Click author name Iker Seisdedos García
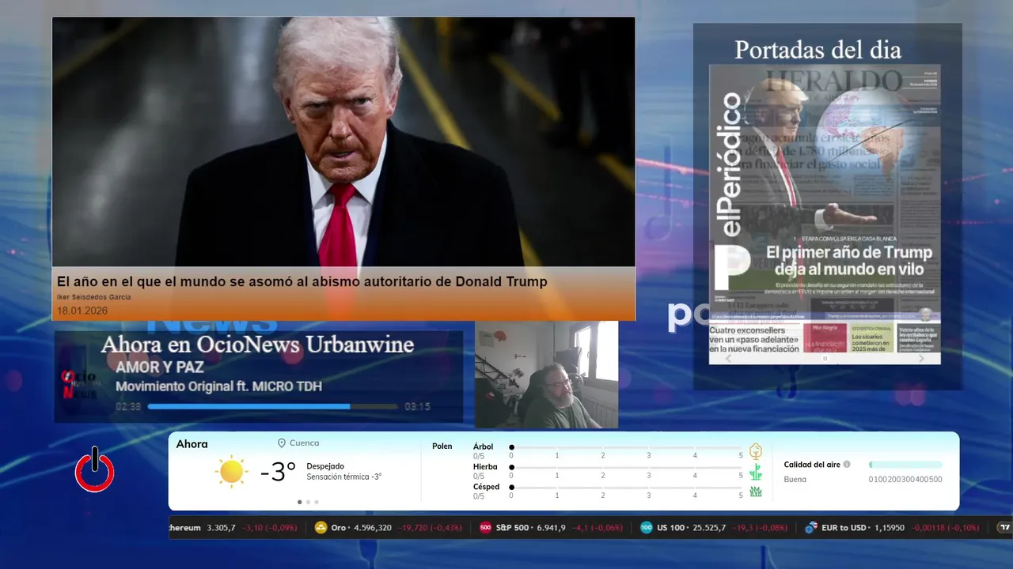1013x569 pixels. tap(94, 297)
